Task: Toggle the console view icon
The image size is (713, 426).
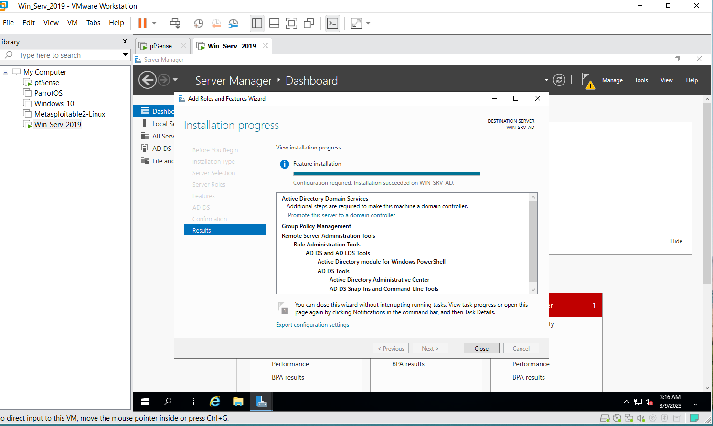Action: [332, 23]
